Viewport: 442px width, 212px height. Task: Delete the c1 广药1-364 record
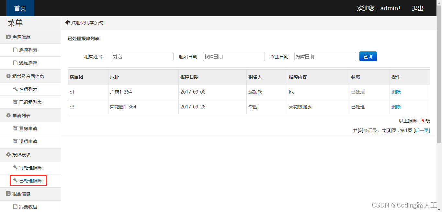click(396, 92)
